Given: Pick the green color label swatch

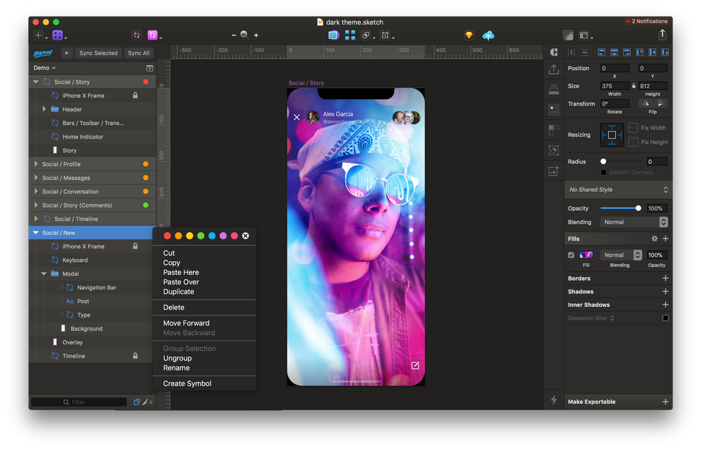Looking at the screenshot, I should pos(201,236).
